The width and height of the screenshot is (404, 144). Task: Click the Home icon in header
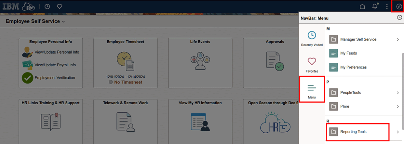click(362, 7)
